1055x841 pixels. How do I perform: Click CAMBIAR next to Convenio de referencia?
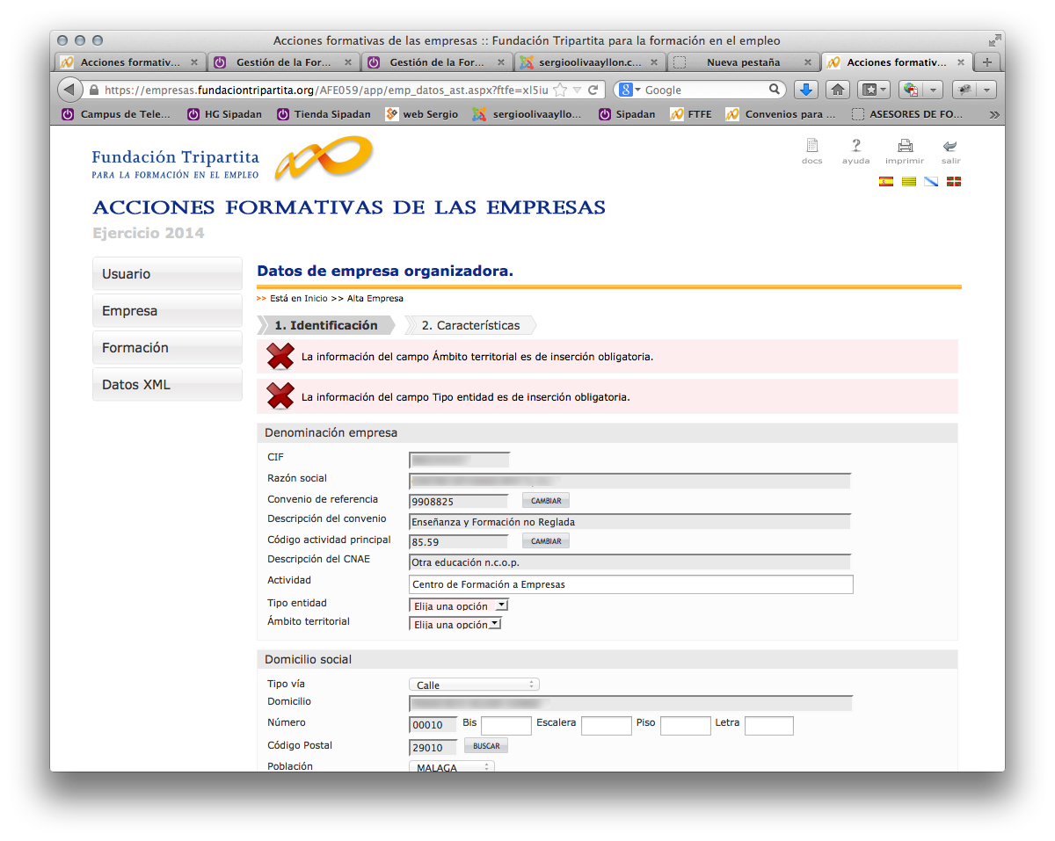click(x=546, y=501)
